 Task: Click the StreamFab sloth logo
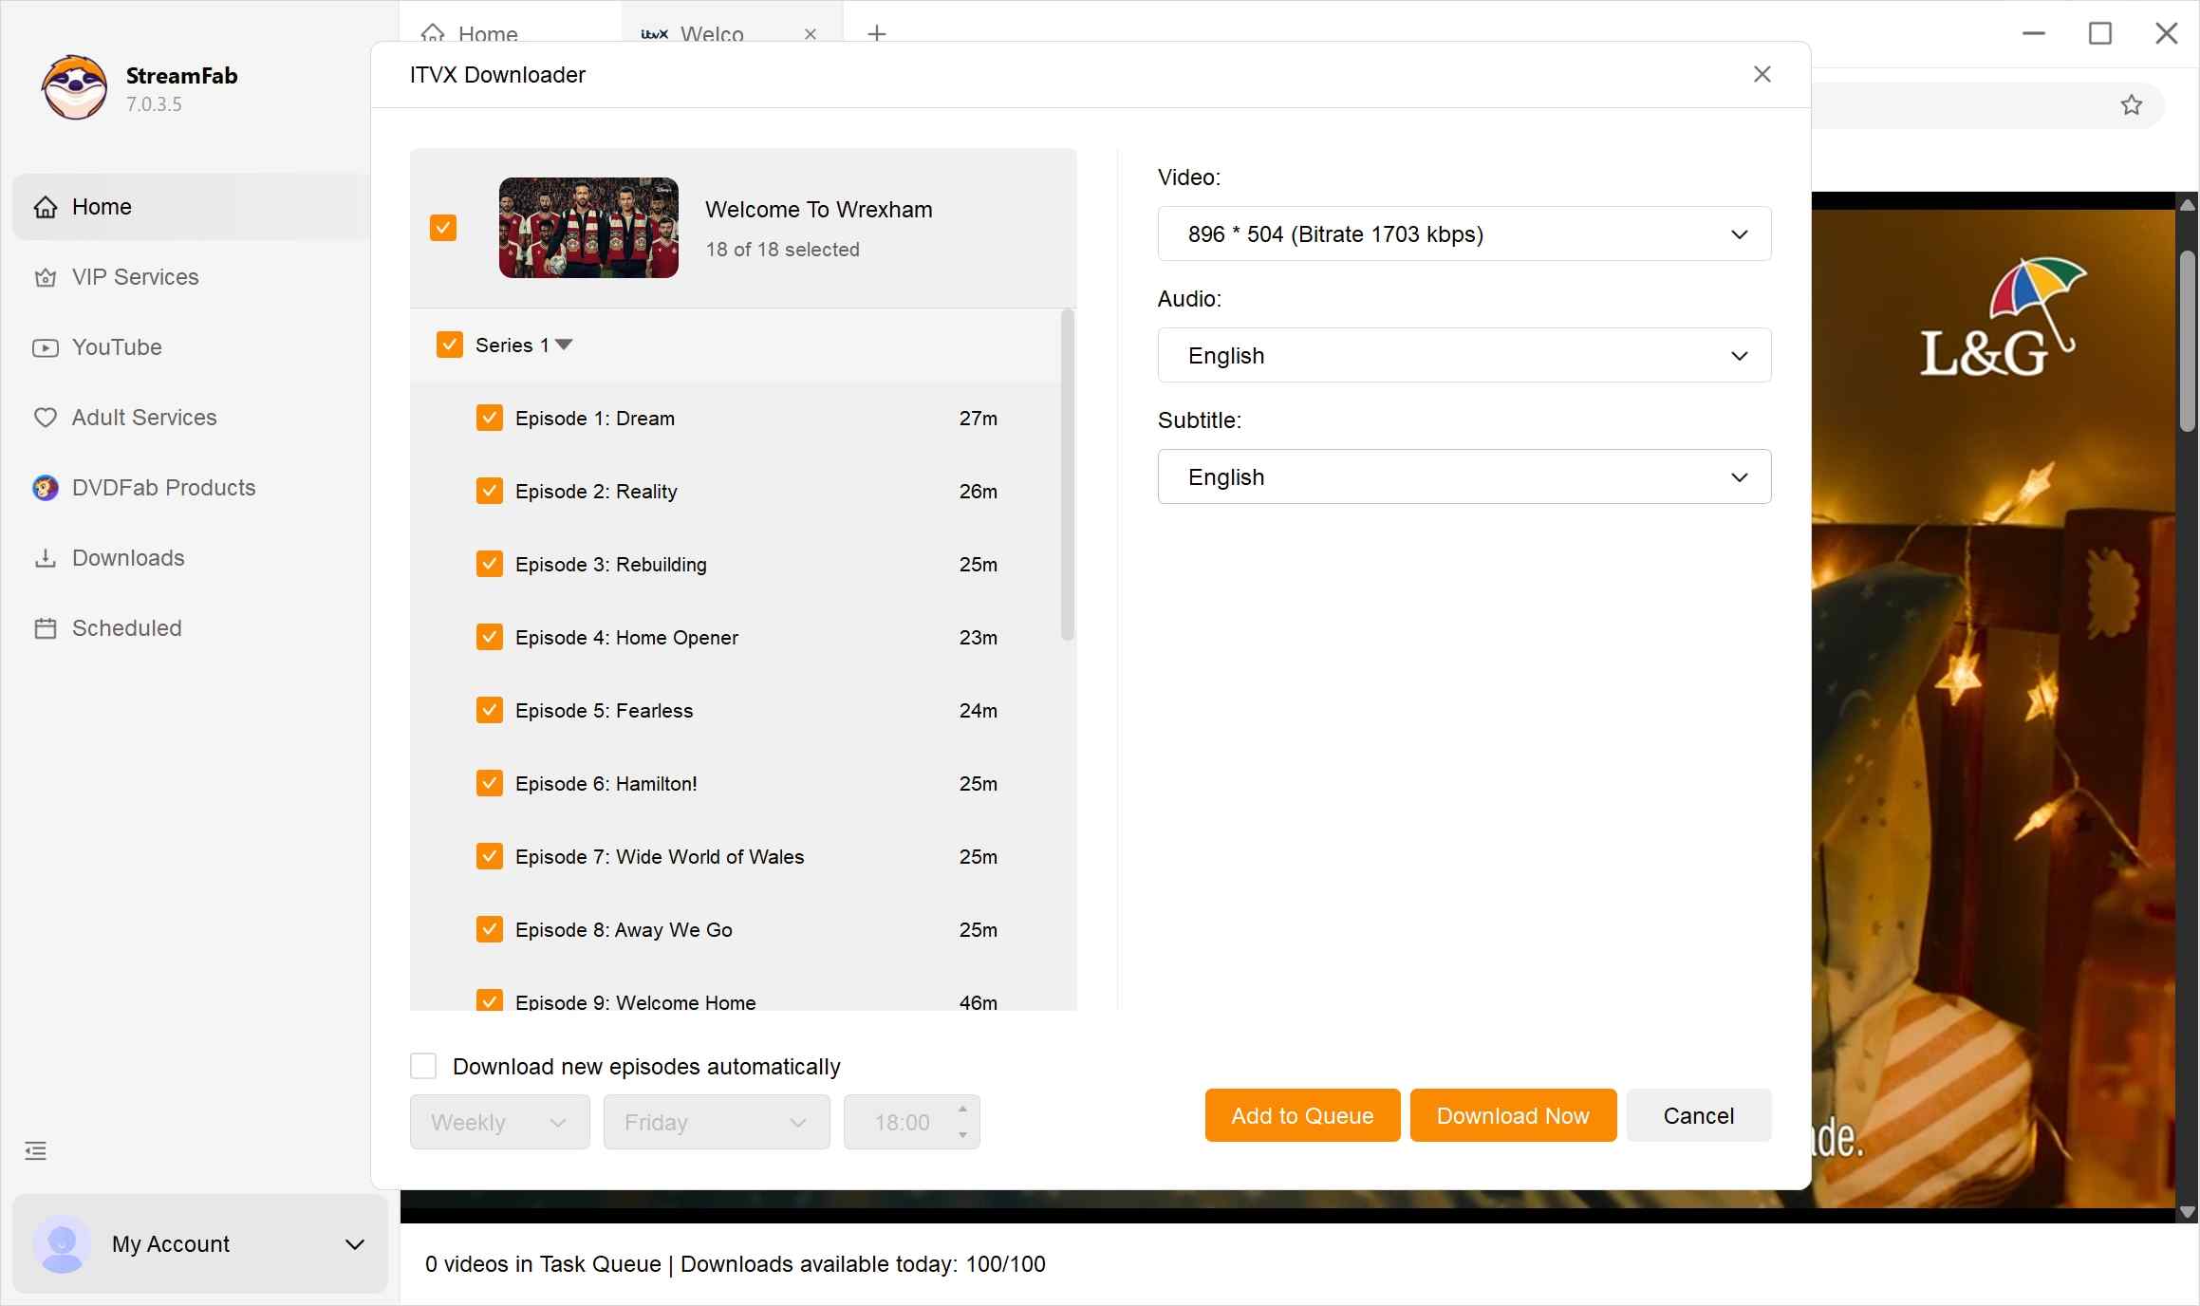coord(74,88)
